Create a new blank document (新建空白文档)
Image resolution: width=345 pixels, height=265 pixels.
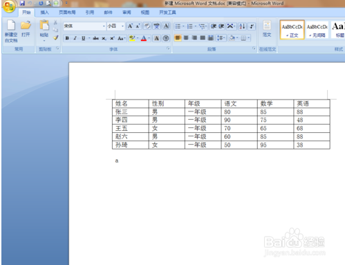(x=11, y=31)
